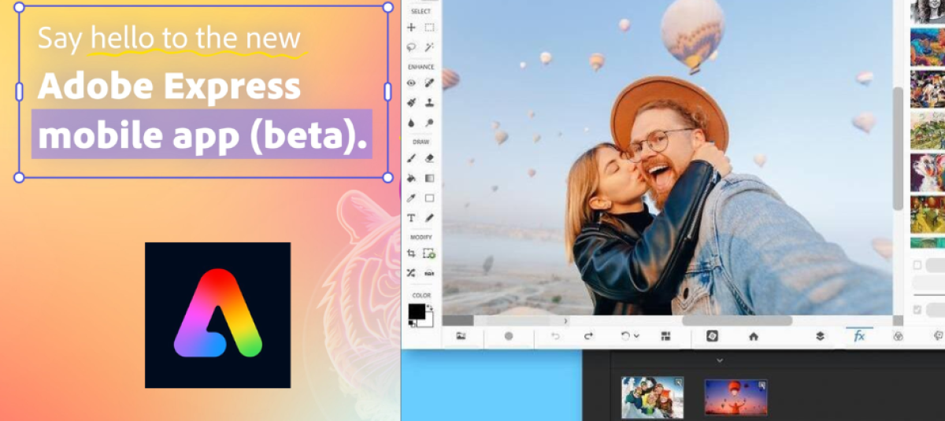
Task: Open the Photo Bin button
Action: 461,336
